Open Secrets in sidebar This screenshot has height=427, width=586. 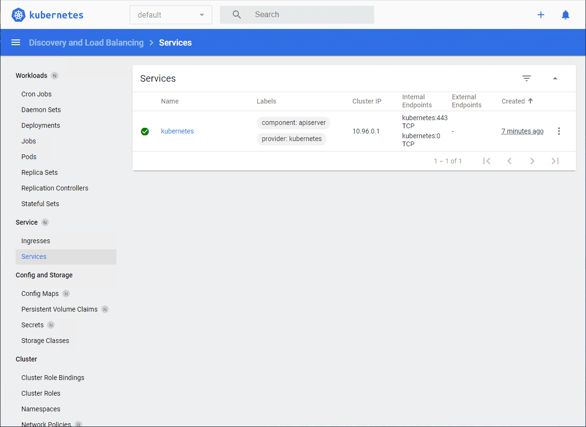click(32, 325)
